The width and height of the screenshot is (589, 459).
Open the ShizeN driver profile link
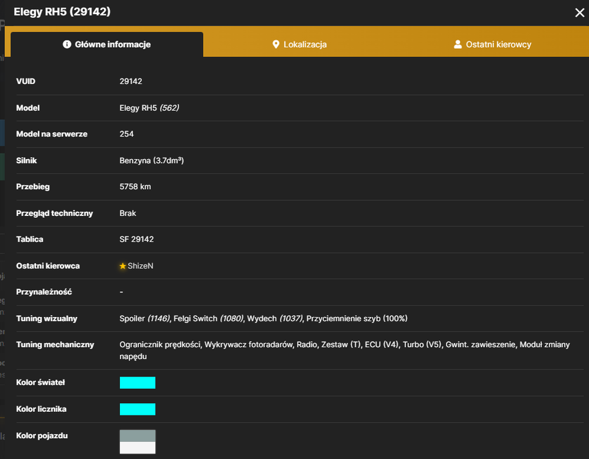coord(141,266)
